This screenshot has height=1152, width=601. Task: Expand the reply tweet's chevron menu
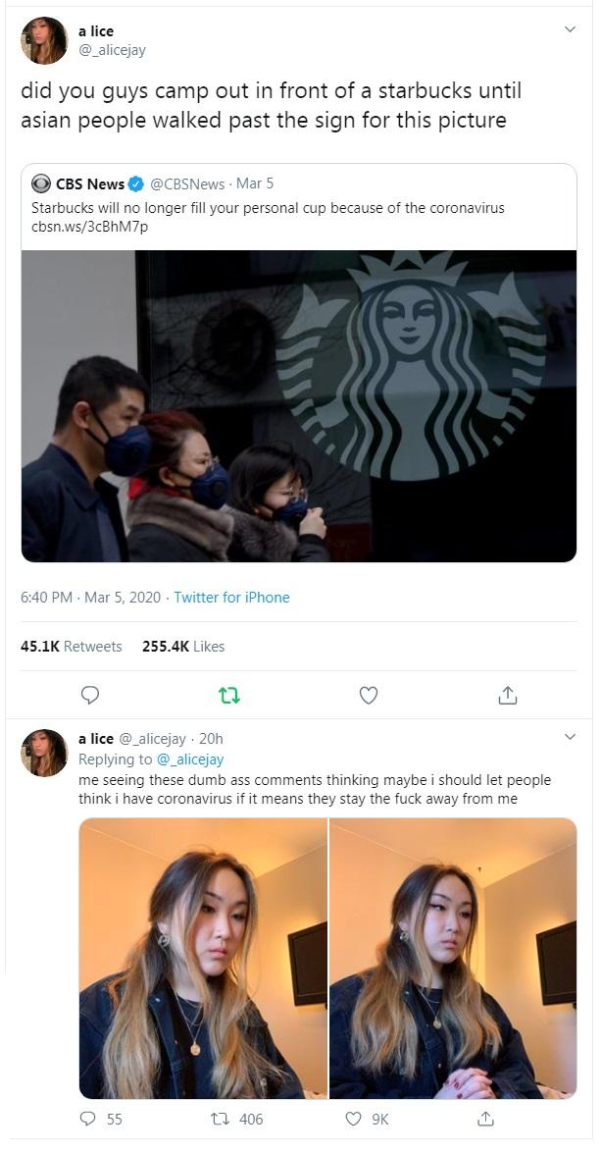coord(570,737)
